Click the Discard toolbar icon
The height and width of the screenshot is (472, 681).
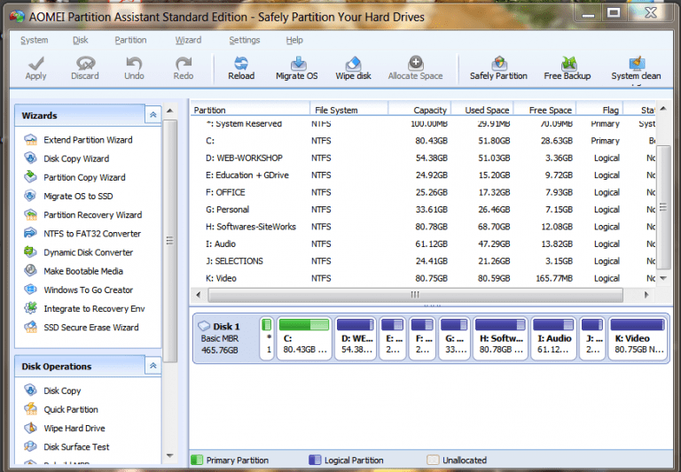click(85, 64)
